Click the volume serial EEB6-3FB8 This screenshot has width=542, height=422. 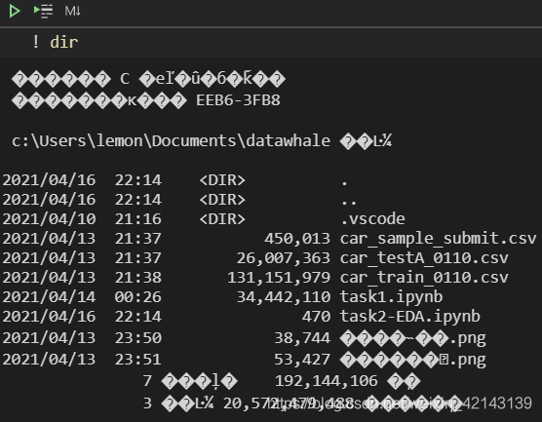click(238, 100)
